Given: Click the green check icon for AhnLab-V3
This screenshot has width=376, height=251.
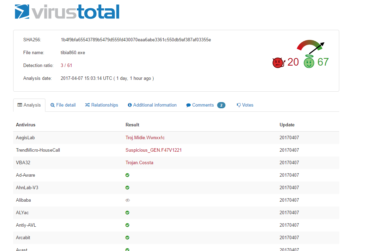Looking at the screenshot, I should 127,188.
